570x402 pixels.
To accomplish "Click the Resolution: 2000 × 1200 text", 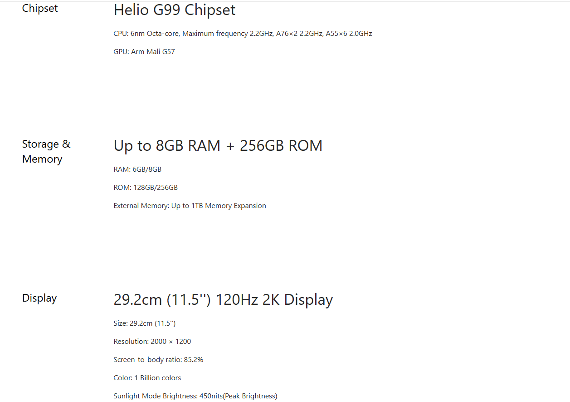I will tap(152, 342).
